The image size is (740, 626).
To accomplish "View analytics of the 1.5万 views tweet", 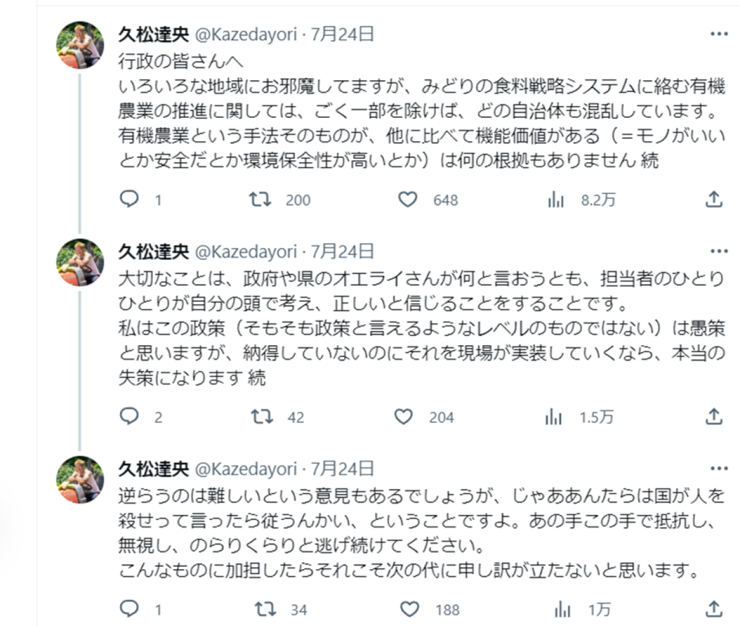I will click(554, 417).
